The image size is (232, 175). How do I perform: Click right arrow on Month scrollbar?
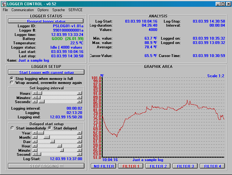[x=79, y=137]
